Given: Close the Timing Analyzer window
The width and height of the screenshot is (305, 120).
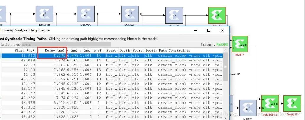Looking at the screenshot, I should tap(222, 30).
